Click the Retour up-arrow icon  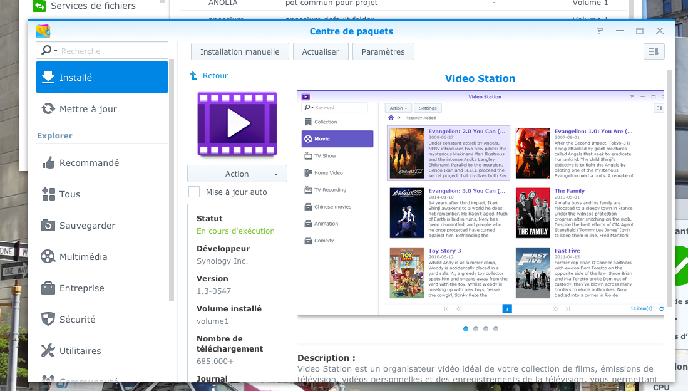pos(193,76)
